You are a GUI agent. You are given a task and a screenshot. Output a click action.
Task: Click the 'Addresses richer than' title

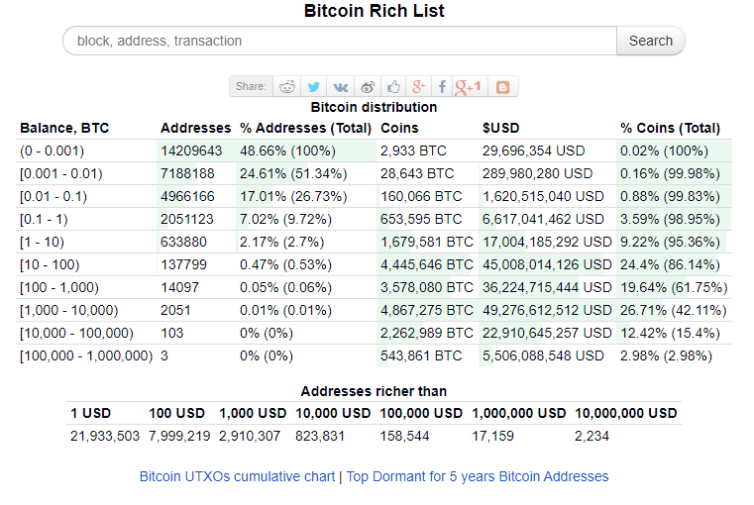tap(374, 391)
